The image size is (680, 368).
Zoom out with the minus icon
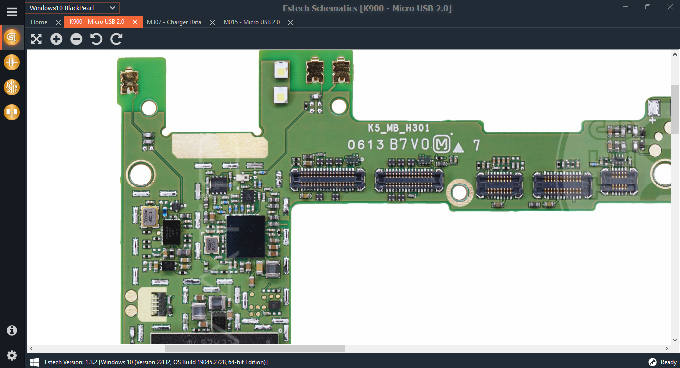click(76, 39)
